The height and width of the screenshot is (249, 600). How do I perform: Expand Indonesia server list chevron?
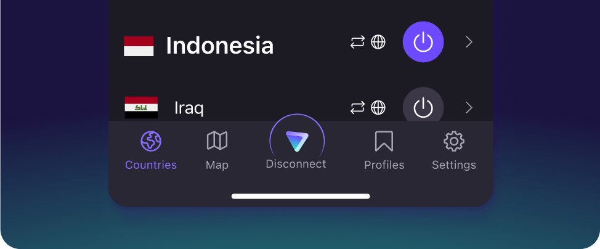469,42
